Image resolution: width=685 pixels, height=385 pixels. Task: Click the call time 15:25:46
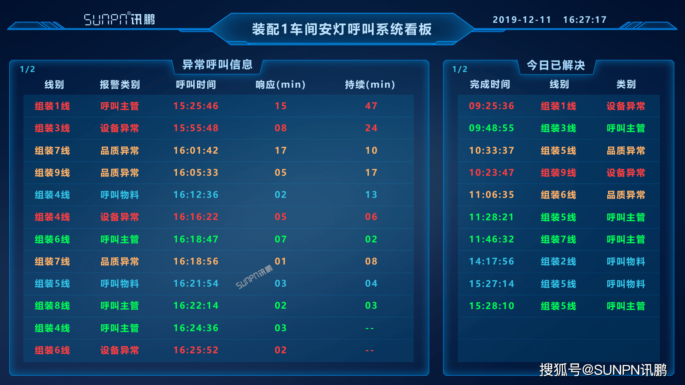click(x=196, y=106)
